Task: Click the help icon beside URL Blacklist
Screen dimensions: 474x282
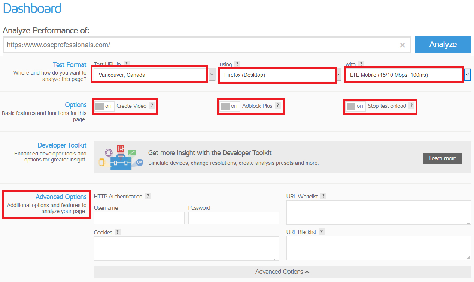Action: point(322,232)
